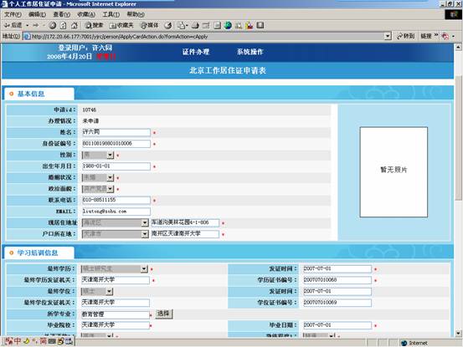Click the first icon in the IME bar
463x347 pixels.
9,341
